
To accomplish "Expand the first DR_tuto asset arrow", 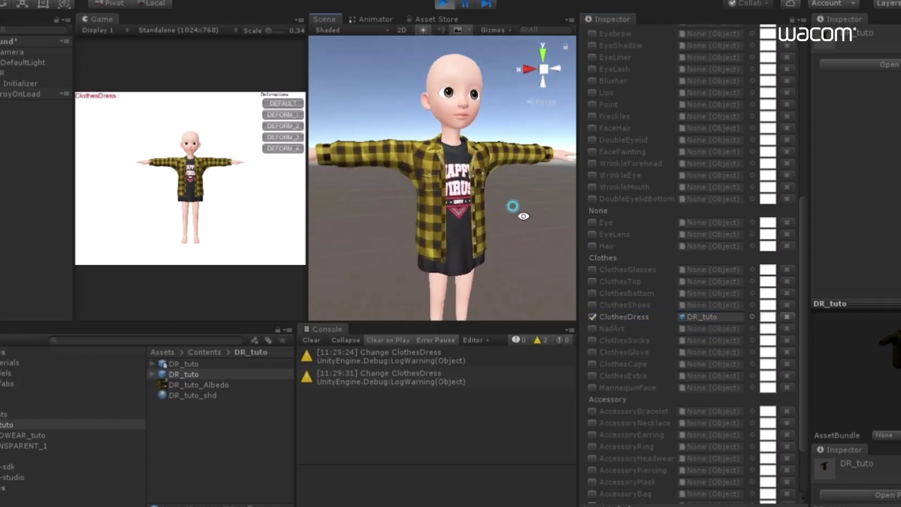I will pos(152,364).
